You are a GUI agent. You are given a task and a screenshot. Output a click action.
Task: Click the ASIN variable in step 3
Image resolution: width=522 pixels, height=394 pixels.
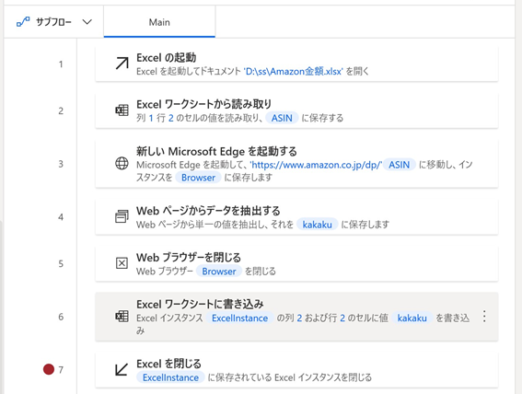pyautogui.click(x=400, y=165)
